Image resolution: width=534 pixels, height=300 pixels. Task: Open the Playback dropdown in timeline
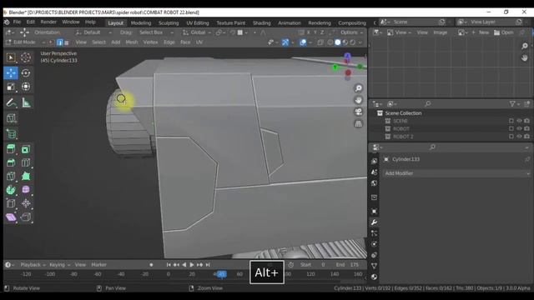(x=33, y=265)
